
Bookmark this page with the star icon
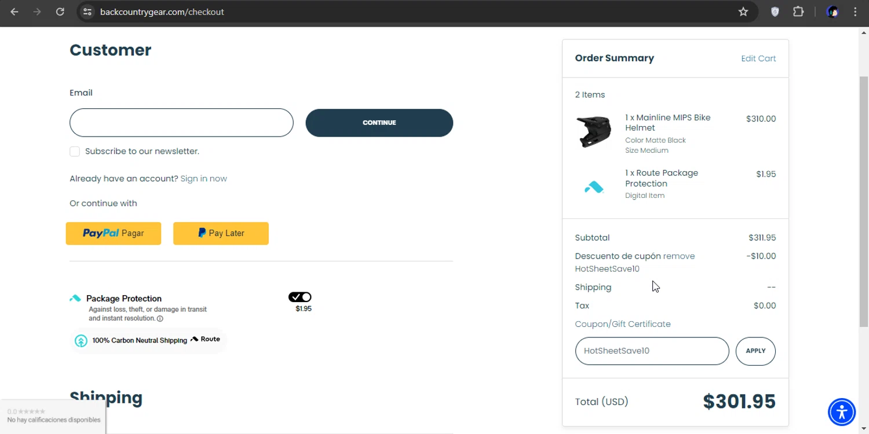coord(743,12)
